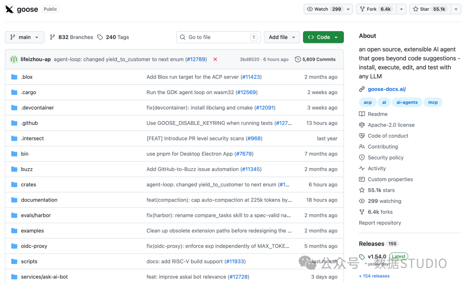Click the .blox folder icon

[14, 77]
